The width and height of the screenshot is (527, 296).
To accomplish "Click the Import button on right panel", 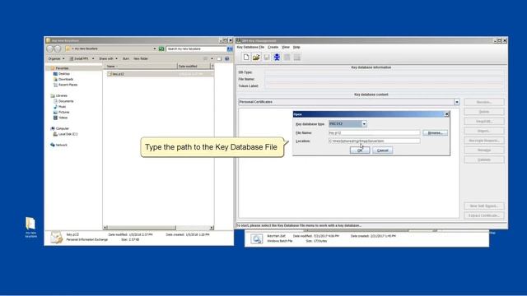I will point(484,131).
